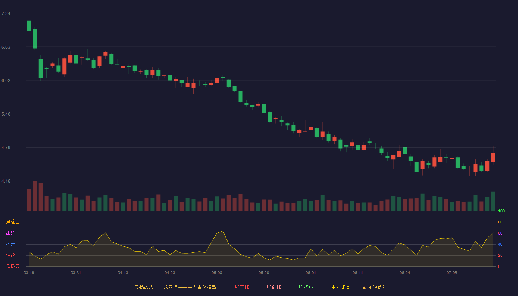This screenshot has width=518, height=296.
Task: Select the 出货区 zone label
Action: [x=13, y=233]
